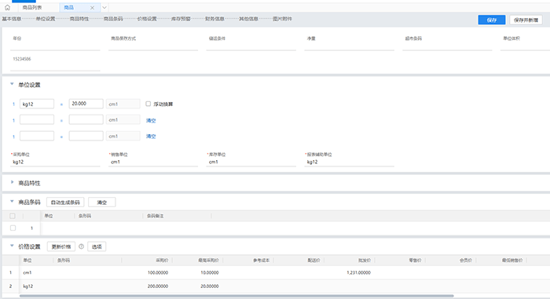Jump to 库存预警 in the step navigation
This screenshot has height=299, width=550.
coord(181,19)
